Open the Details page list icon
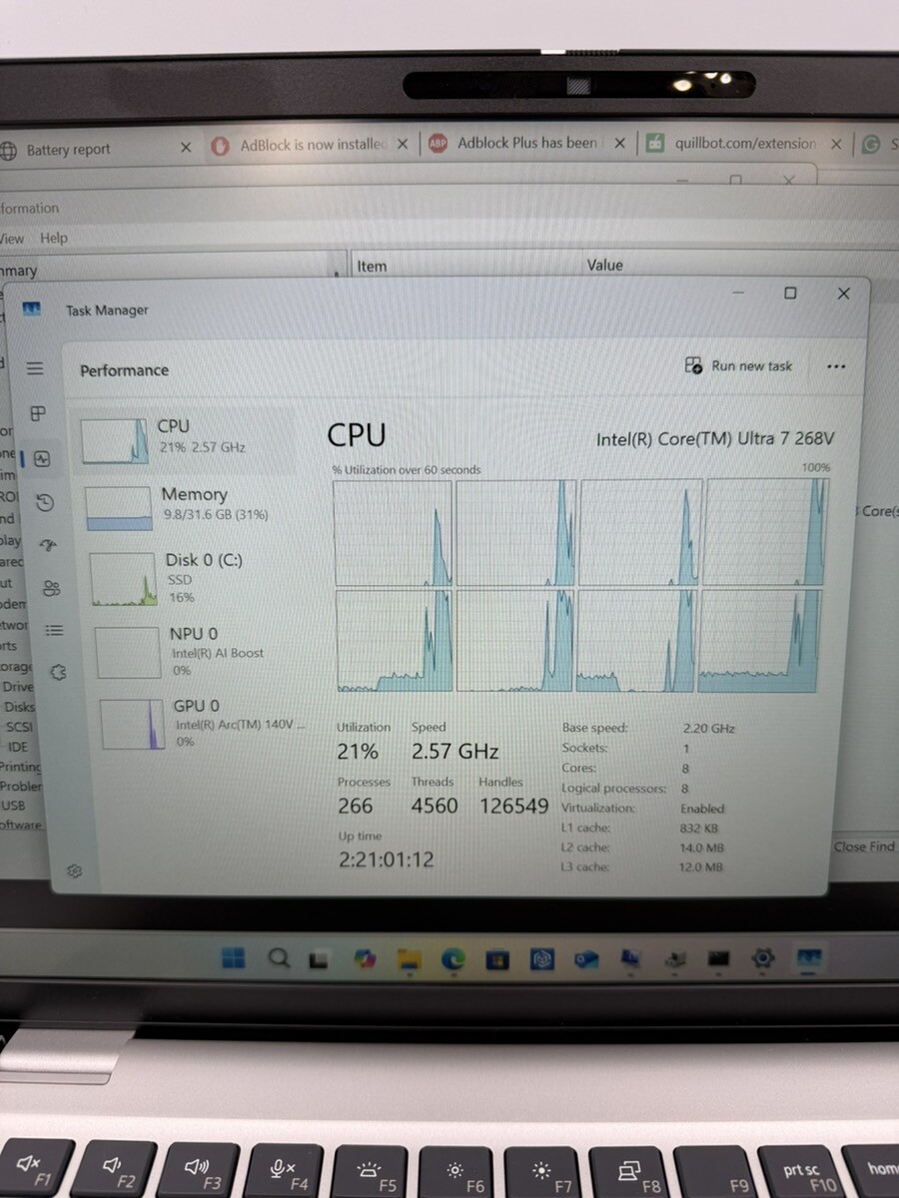 (x=55, y=630)
